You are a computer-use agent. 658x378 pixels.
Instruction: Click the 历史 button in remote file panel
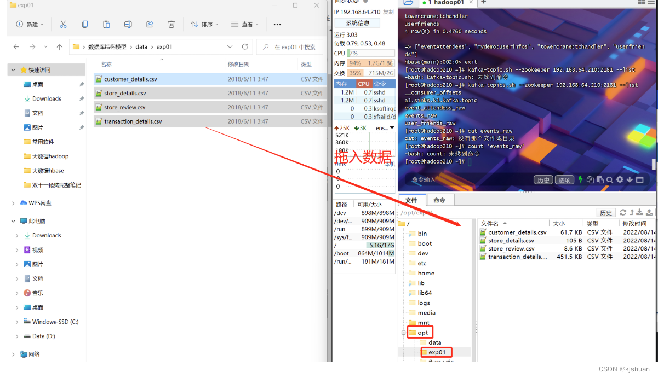pyautogui.click(x=606, y=212)
